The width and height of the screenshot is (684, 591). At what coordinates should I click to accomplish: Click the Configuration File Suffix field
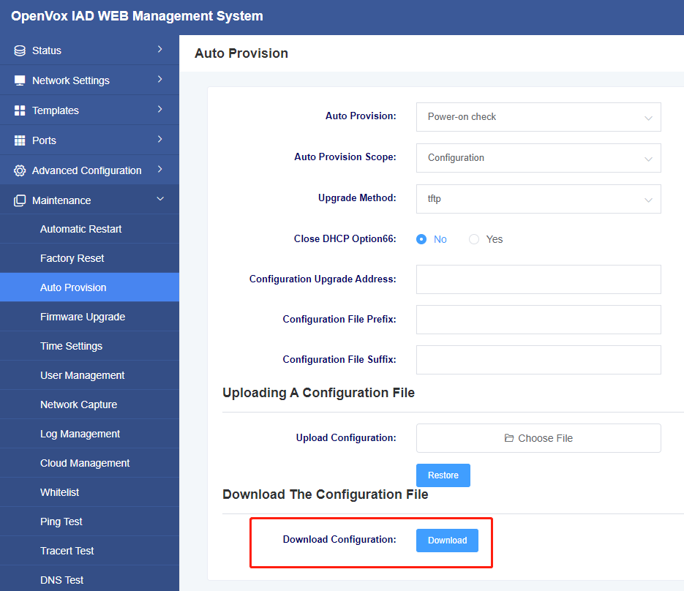pyautogui.click(x=538, y=360)
